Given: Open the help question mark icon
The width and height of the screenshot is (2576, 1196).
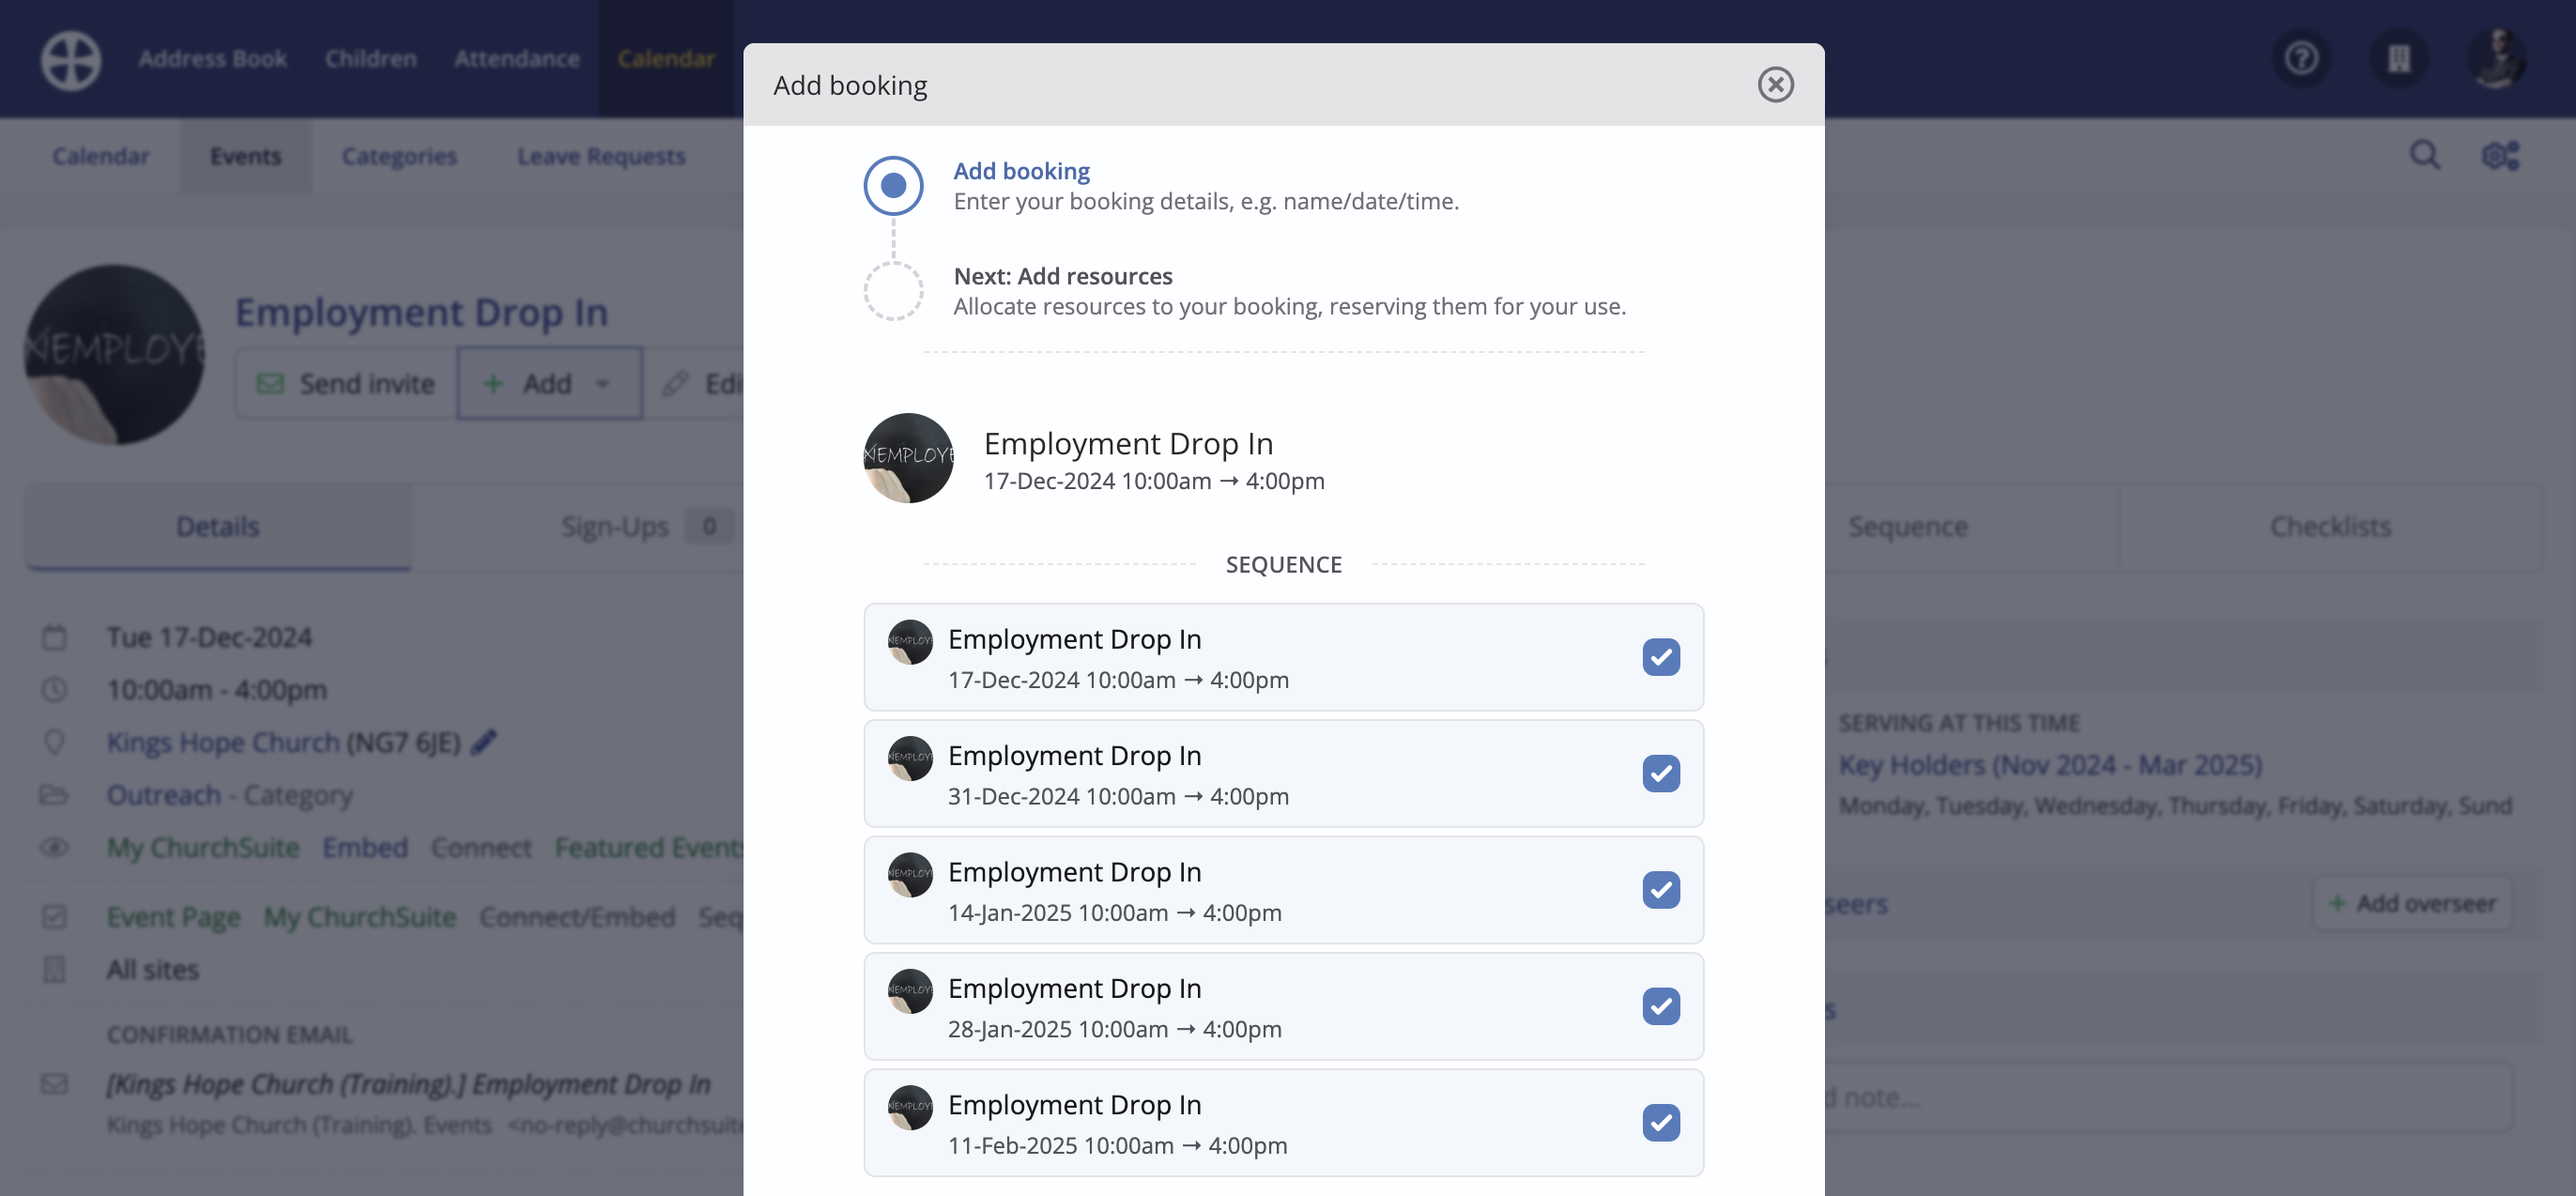Looking at the screenshot, I should [2301, 58].
